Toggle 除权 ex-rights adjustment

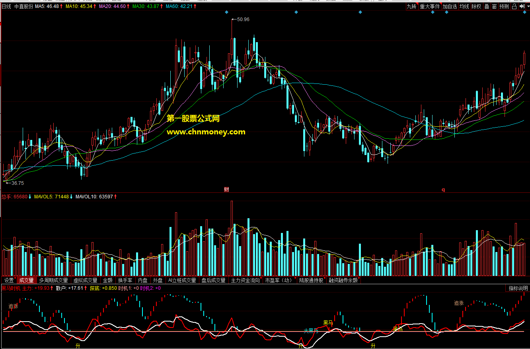[476, 6]
